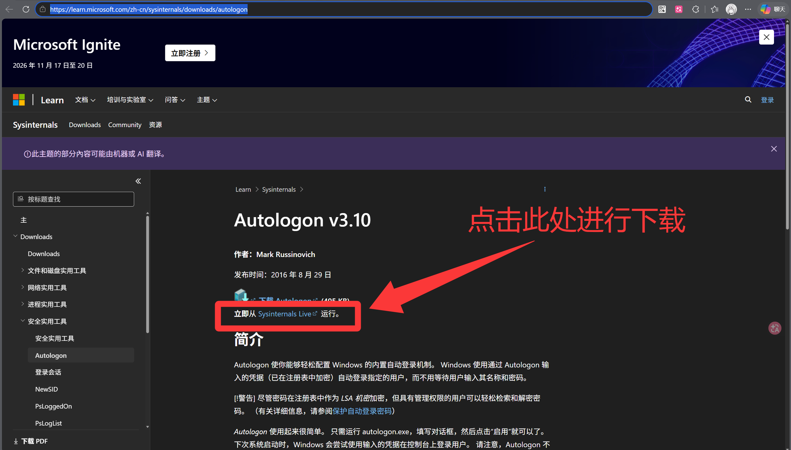791x450 pixels.
Task: Open the QR code icon in toolbar
Action: pyautogui.click(x=662, y=9)
